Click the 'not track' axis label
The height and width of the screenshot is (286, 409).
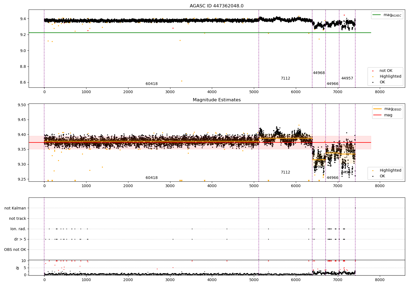click(x=17, y=218)
